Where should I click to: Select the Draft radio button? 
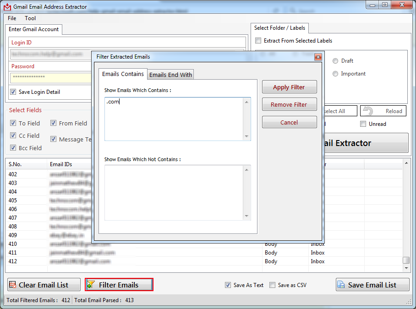[335, 61]
